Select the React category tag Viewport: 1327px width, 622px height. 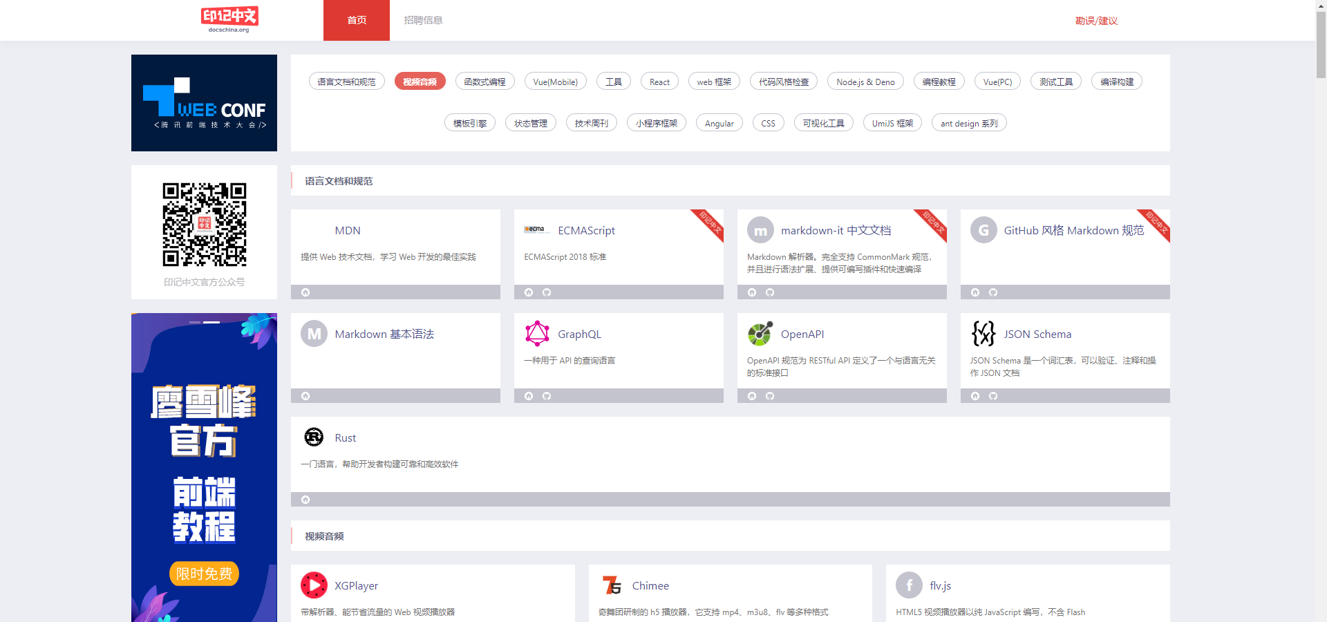[659, 82]
